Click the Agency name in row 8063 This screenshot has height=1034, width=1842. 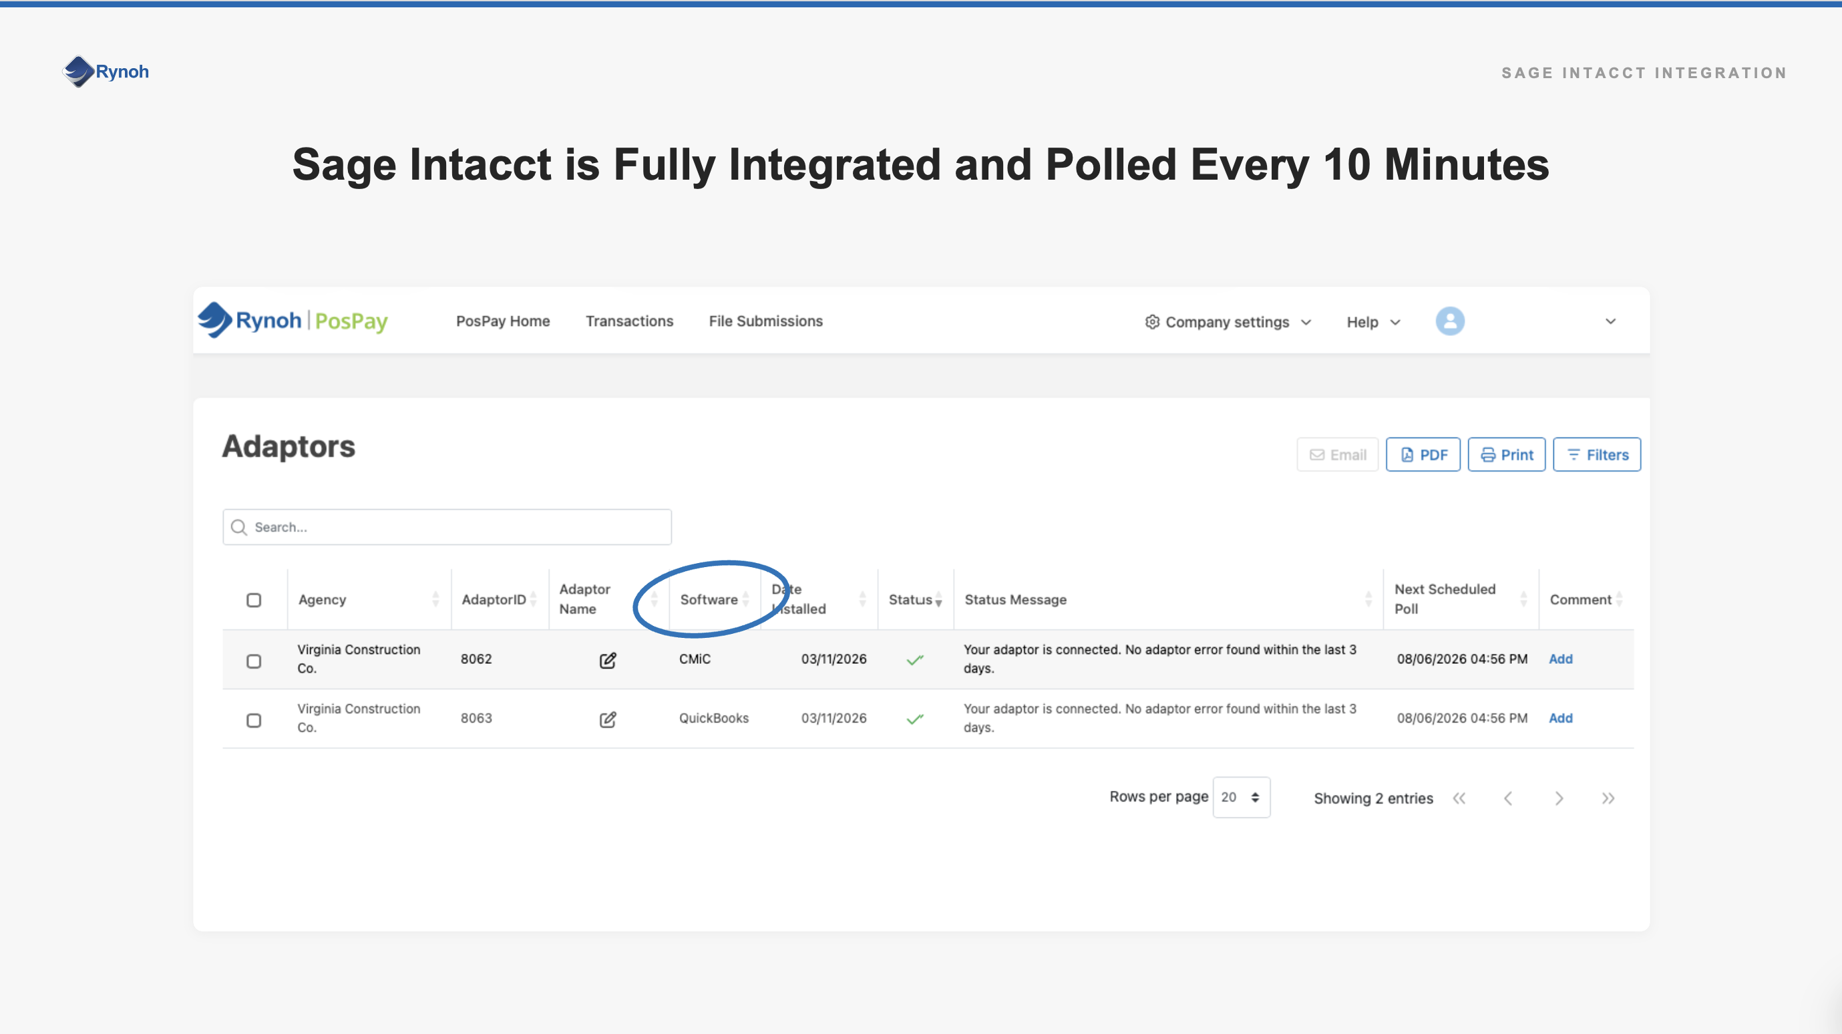pos(359,718)
